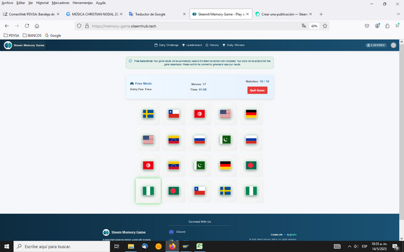This screenshot has width=404, height=252.
Task: Open Firefox from the taskbar
Action: (x=172, y=246)
